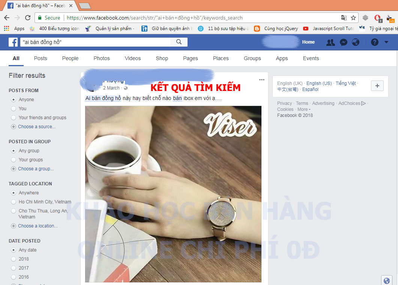Image resolution: width=398 pixels, height=285 pixels.
Task: Click the browser Back arrow
Action: click(7, 18)
